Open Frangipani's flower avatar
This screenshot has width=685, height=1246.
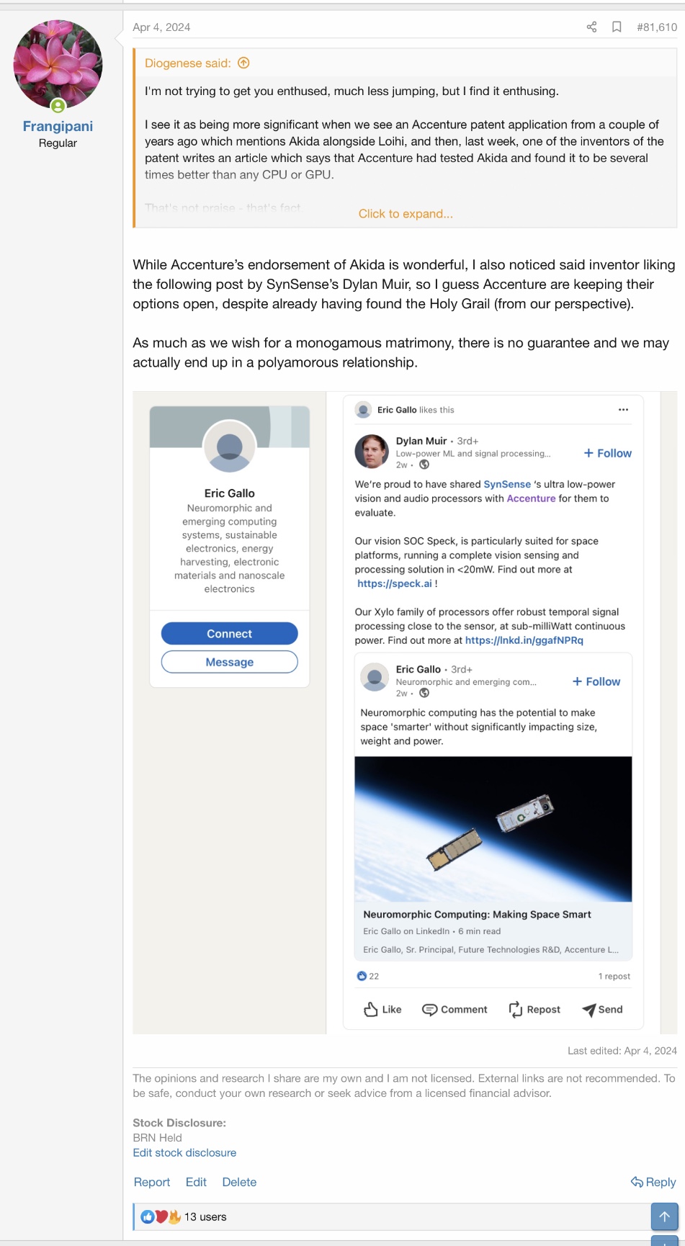tap(58, 65)
